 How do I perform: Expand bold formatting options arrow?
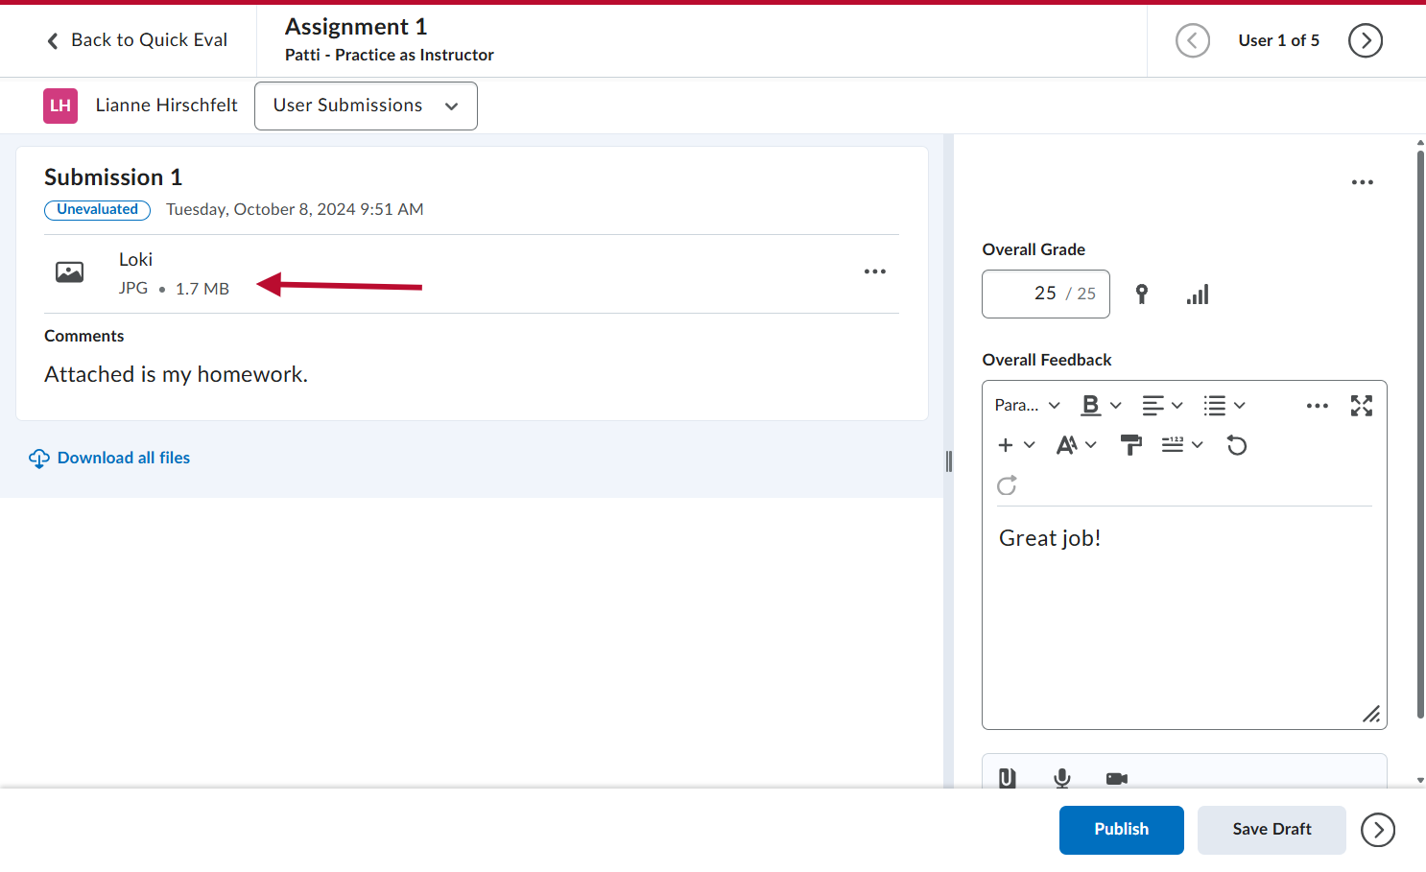(x=1116, y=406)
